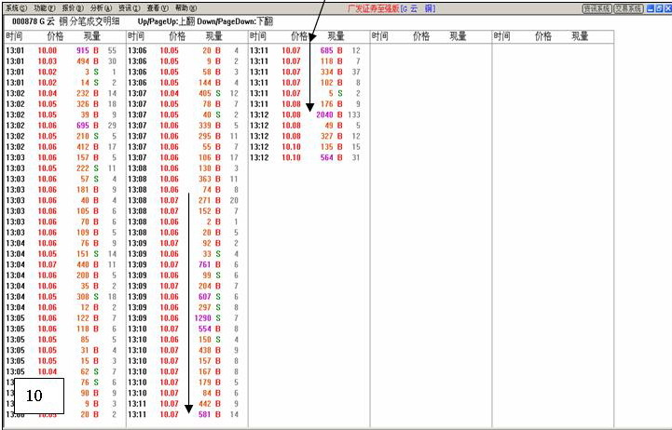Open the 分析 menu
The height and width of the screenshot is (430, 672).
(102, 7)
